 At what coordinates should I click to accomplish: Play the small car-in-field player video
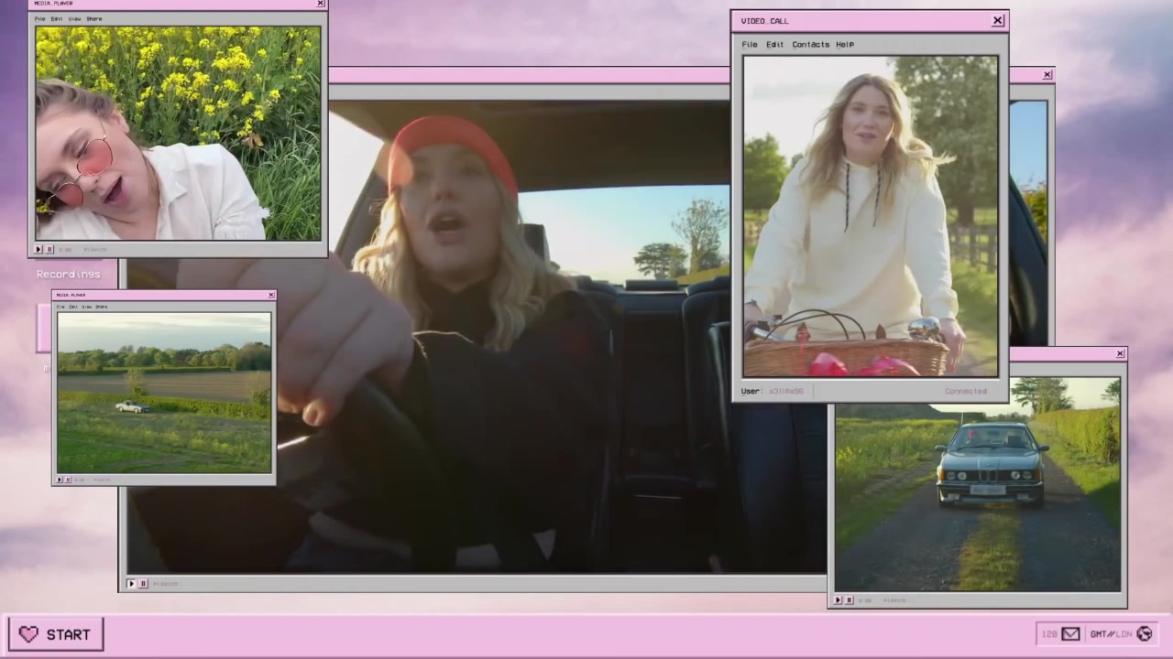[60, 480]
